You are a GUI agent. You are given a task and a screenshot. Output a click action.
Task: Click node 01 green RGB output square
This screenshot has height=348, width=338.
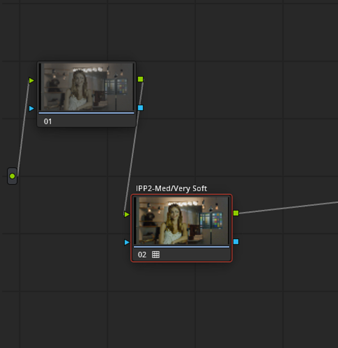click(x=140, y=79)
